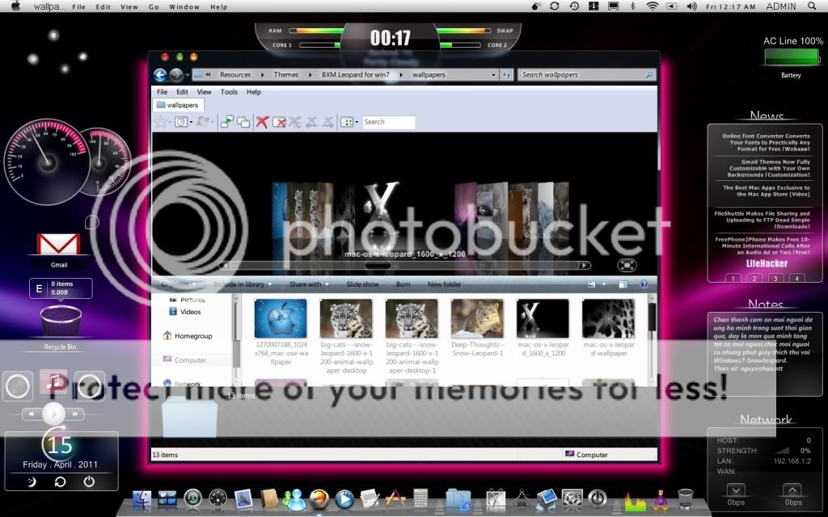Screen dimensions: 828x517
Task: Open the recent pages dropdown beside Forward
Action: tap(188, 75)
